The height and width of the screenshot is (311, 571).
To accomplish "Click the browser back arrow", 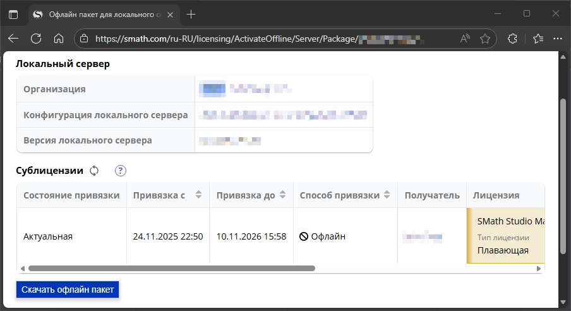I will click(x=13, y=39).
